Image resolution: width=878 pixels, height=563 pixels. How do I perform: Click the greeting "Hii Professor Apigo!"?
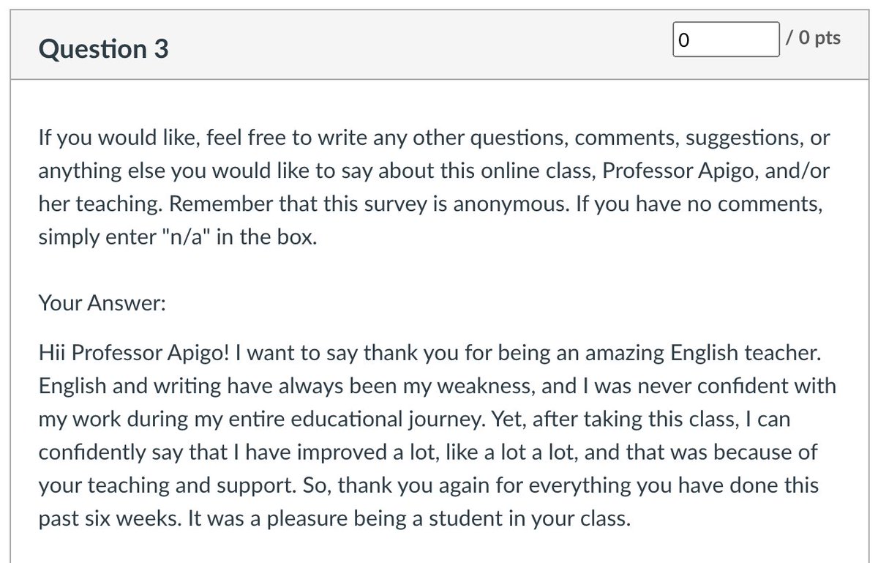(138, 353)
